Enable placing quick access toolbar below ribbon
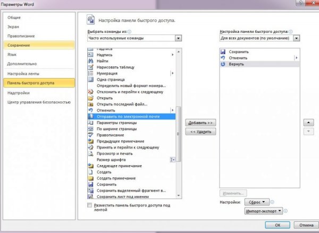The width and height of the screenshot is (319, 233). pos(89,205)
